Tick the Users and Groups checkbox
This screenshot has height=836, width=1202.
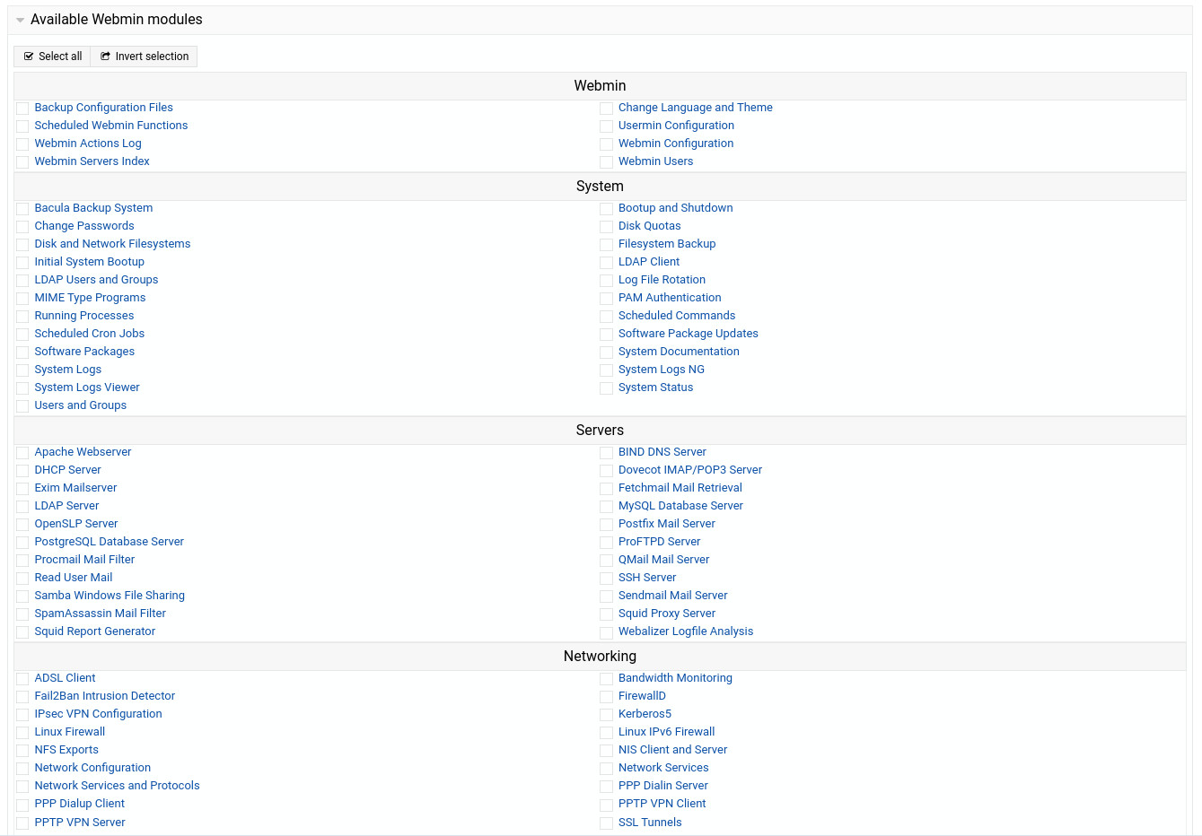22,406
